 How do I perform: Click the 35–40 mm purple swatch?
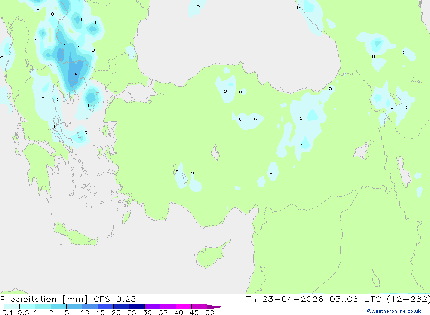[x=168, y=306]
